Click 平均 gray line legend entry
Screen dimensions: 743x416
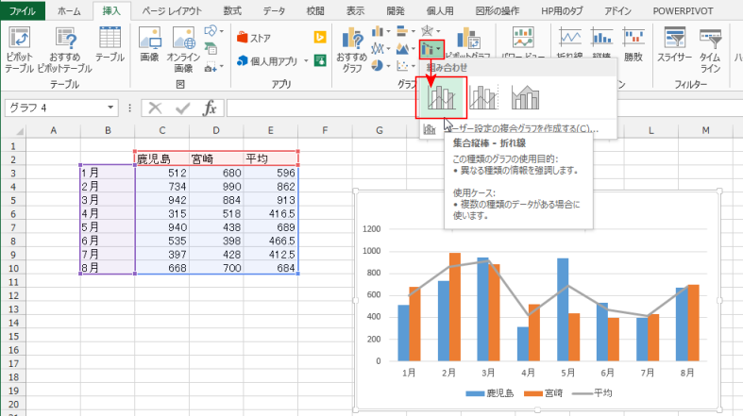coord(592,392)
